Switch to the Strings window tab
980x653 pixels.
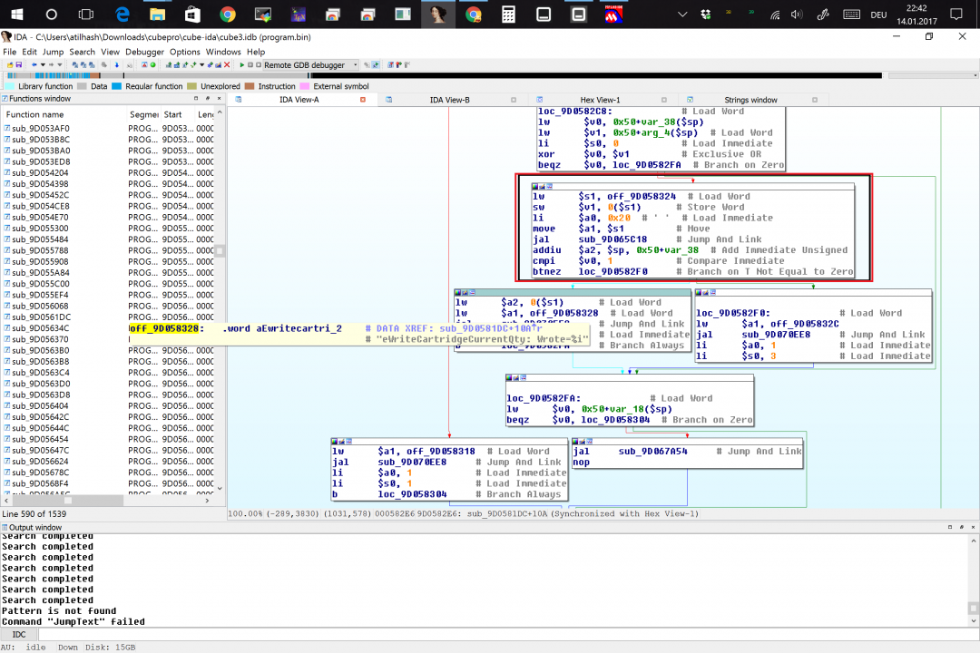[750, 100]
